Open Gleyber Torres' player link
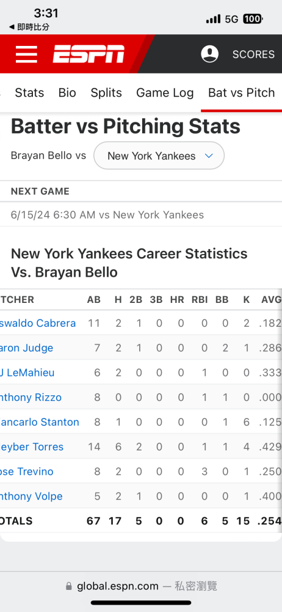The image size is (282, 612). click(32, 447)
